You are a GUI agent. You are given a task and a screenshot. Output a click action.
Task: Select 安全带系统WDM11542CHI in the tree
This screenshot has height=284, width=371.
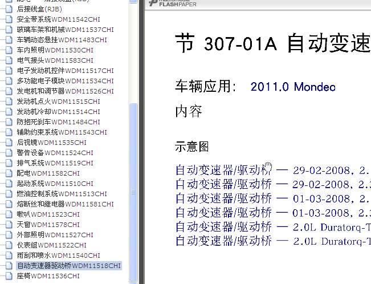pyautogui.click(x=59, y=19)
